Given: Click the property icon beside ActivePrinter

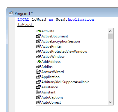Looking at the screenshot, I should (x=38, y=46).
